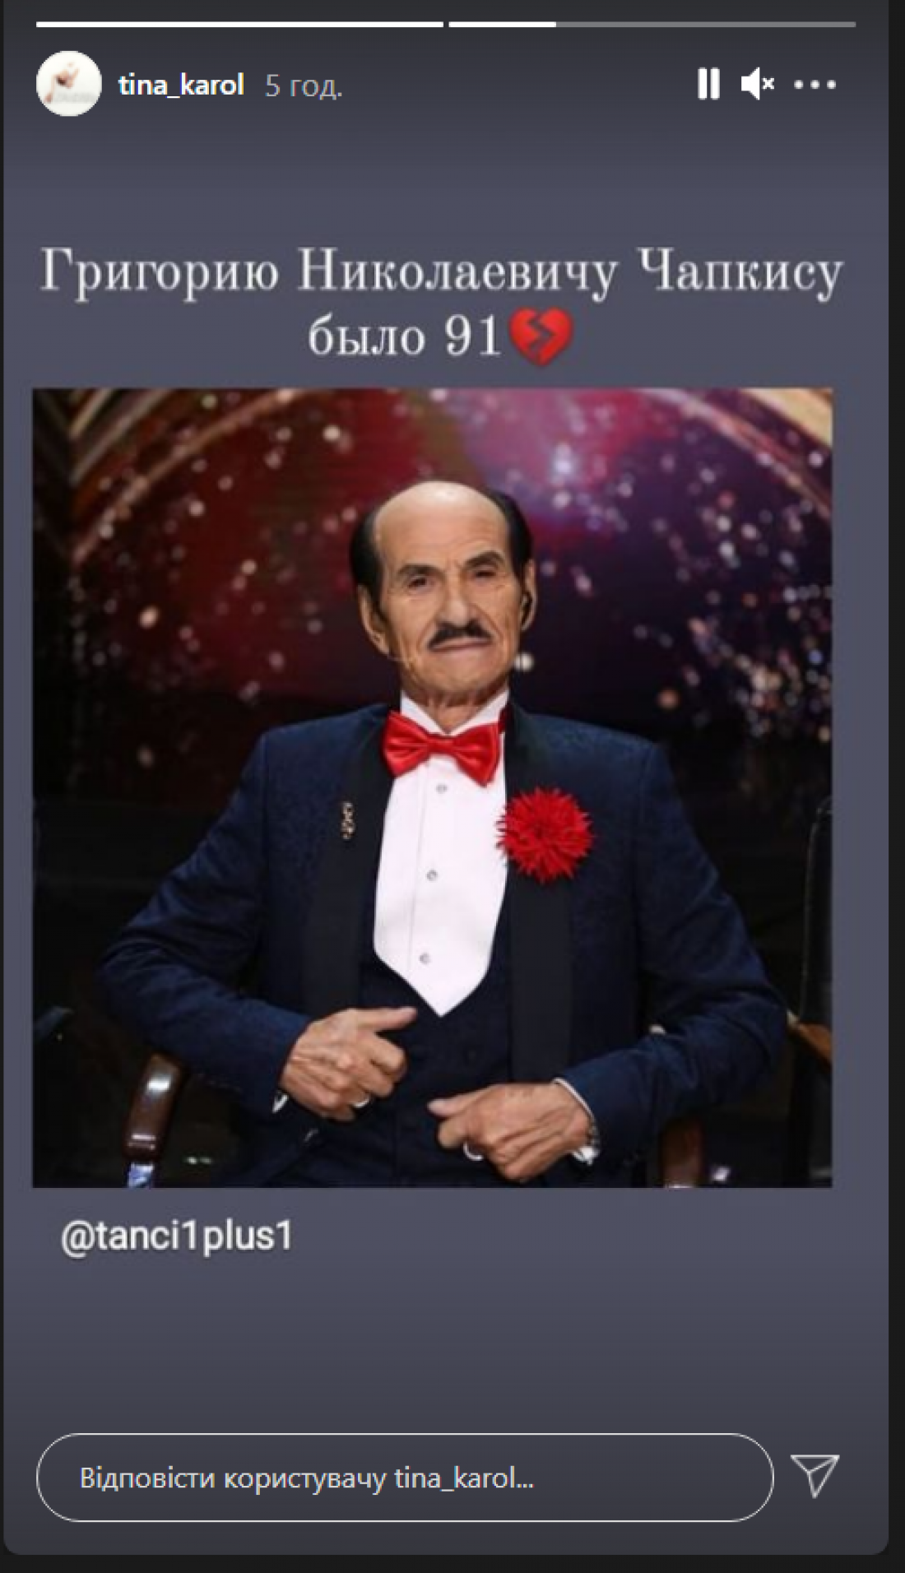Focus the reply to tina_karol field
The image size is (905, 1573).
(405, 1478)
